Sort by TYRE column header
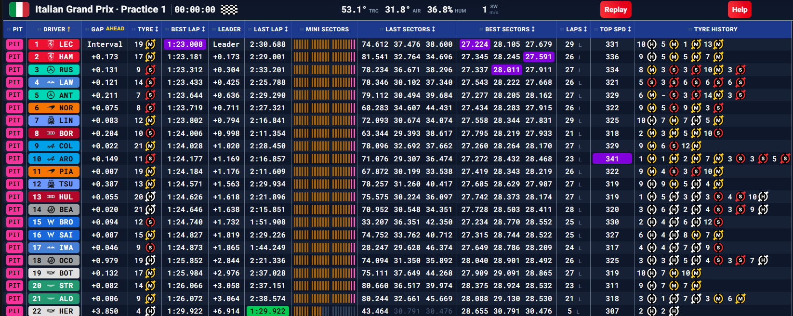This screenshot has width=793, height=316. (x=148, y=29)
